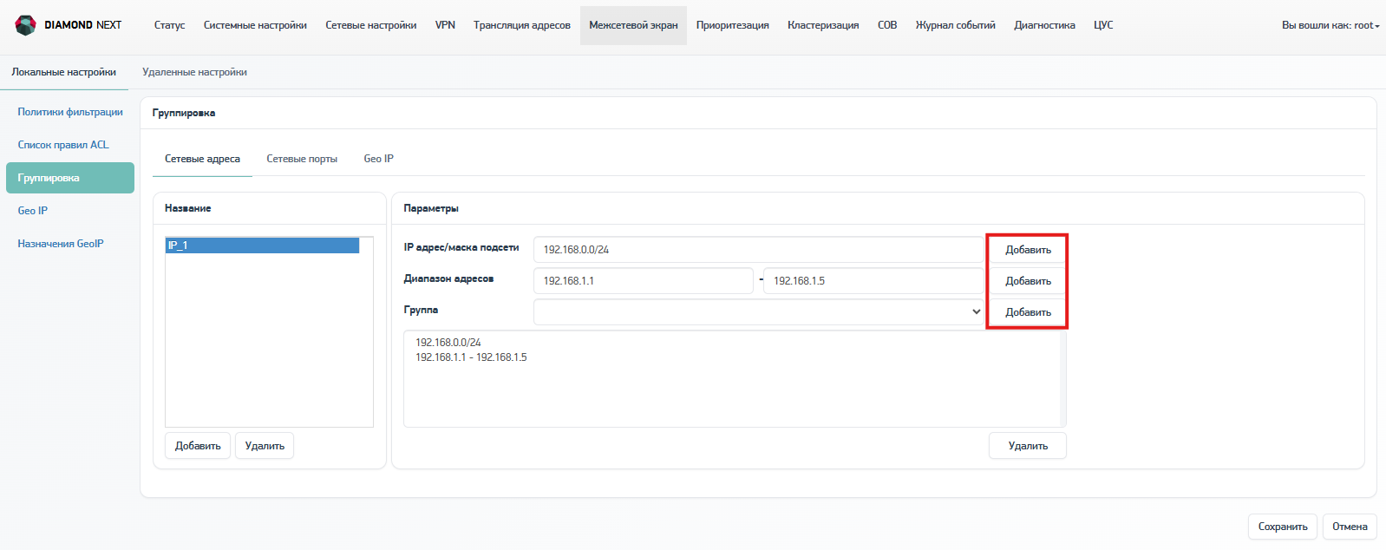Expand the Группа dropdown

[759, 311]
